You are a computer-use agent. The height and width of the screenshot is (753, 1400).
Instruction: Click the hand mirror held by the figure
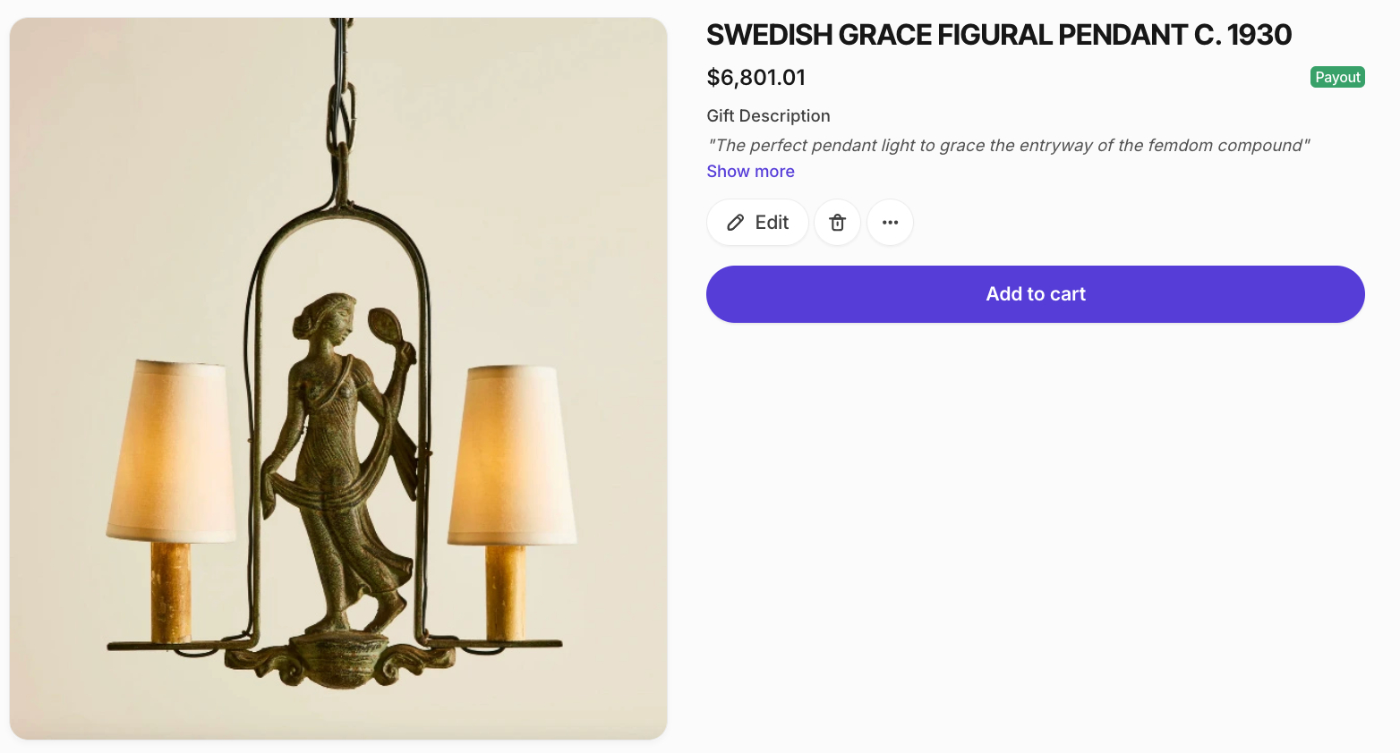(x=384, y=326)
